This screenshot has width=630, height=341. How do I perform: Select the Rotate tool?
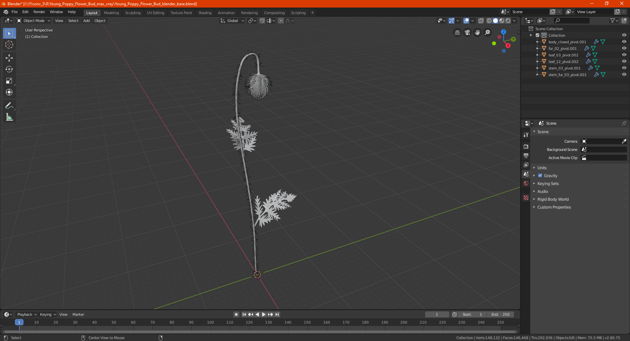[9, 69]
